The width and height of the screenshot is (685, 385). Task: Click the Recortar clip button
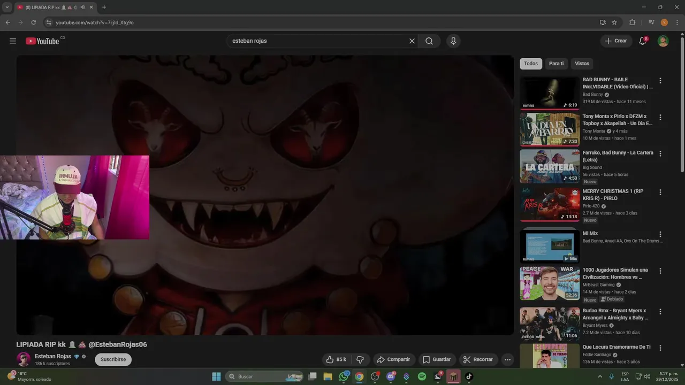click(478, 359)
